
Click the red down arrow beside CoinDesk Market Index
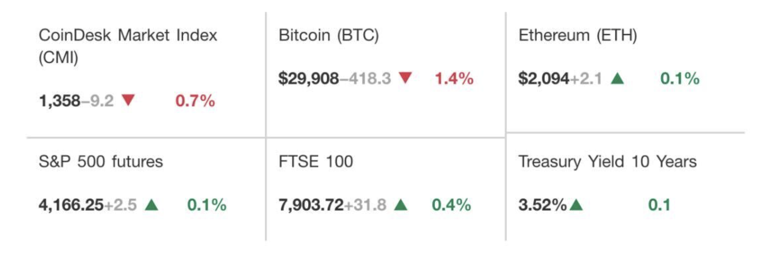pyautogui.click(x=128, y=100)
